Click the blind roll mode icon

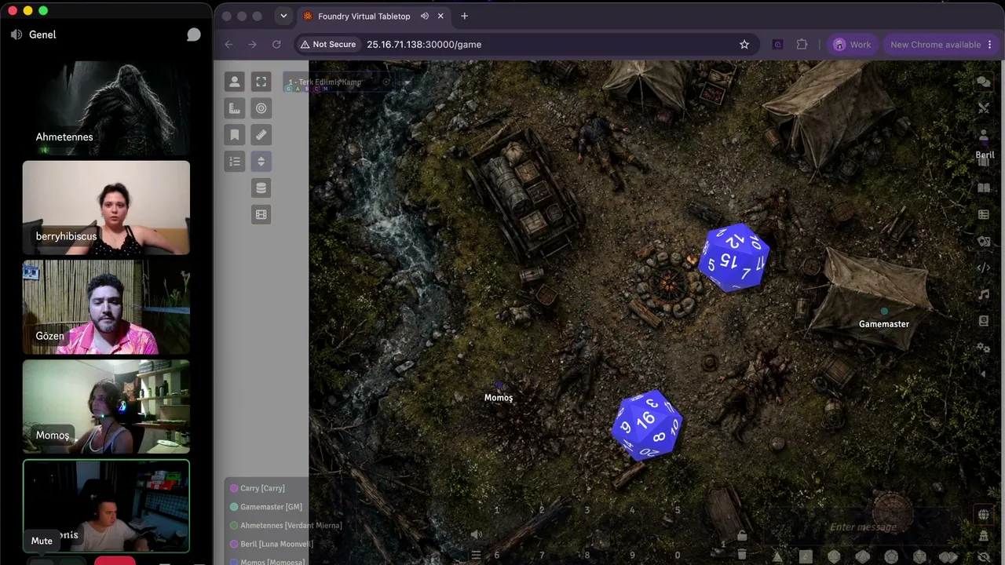[983, 536]
